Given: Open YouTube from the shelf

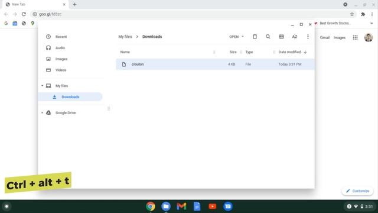Looking at the screenshot, I should click(213, 206).
